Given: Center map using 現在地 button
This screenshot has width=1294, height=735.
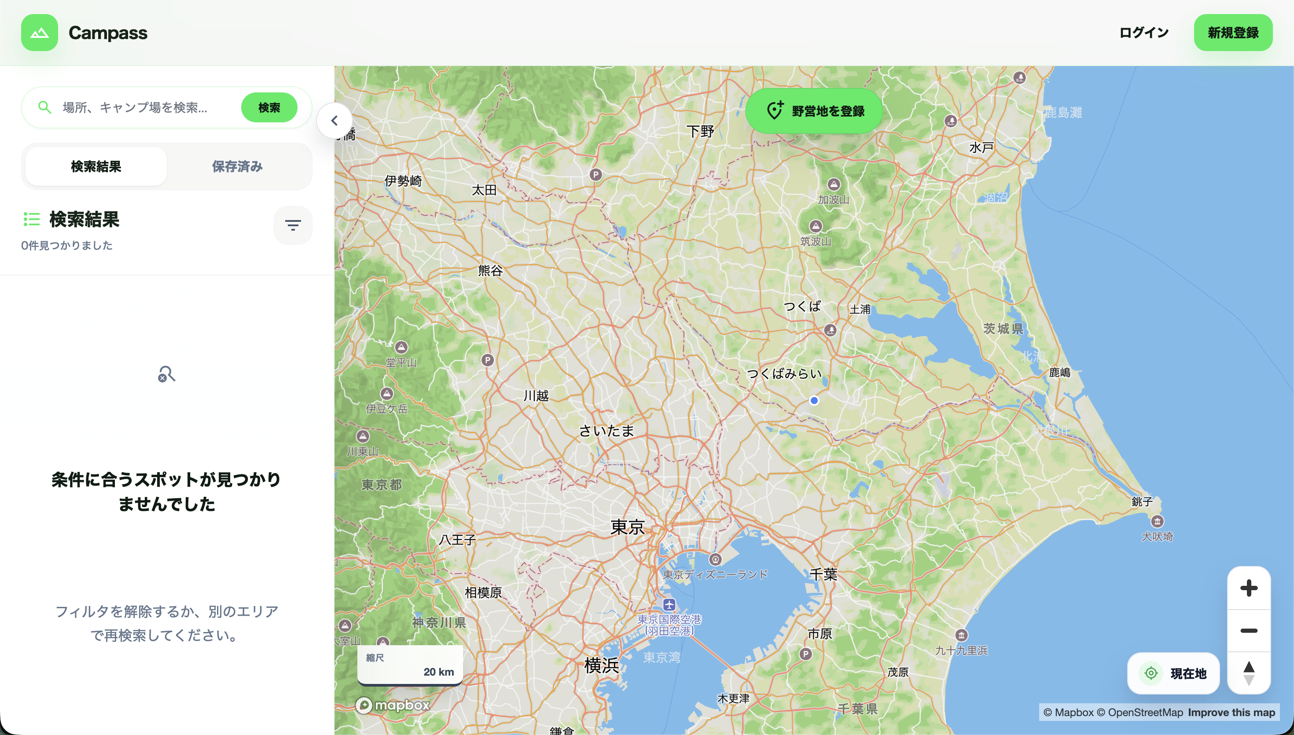Looking at the screenshot, I should coord(1173,673).
